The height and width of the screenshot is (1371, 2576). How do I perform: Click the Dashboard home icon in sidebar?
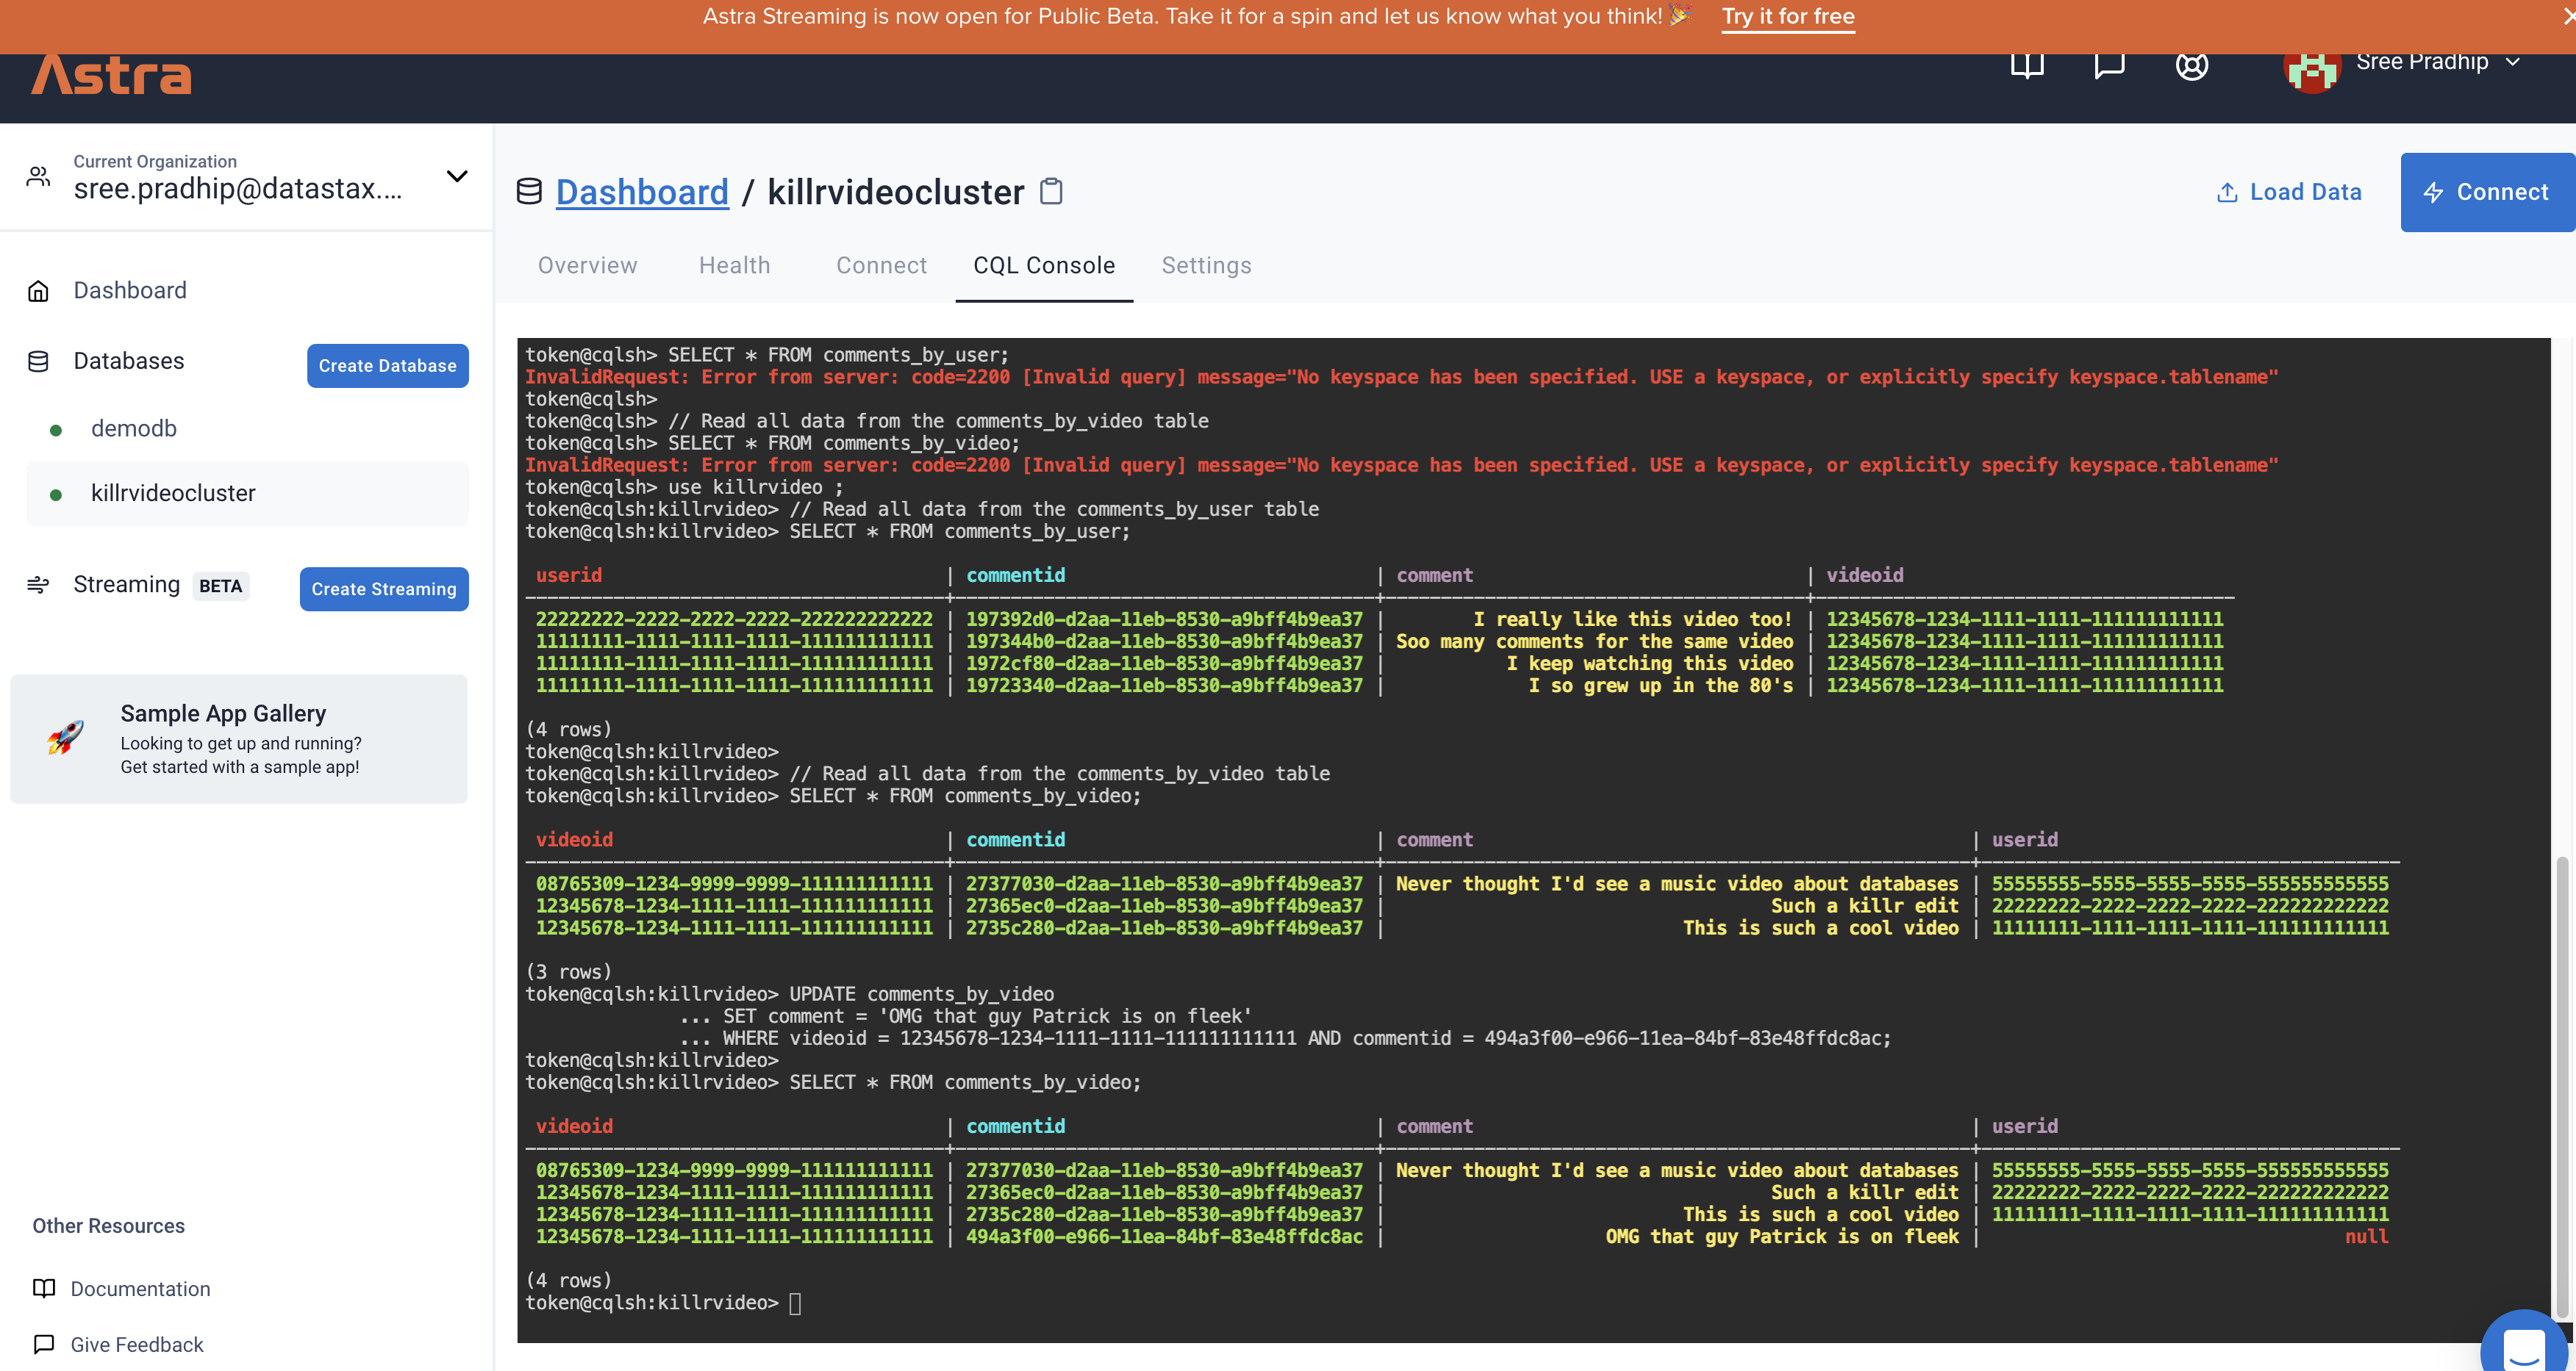39,289
